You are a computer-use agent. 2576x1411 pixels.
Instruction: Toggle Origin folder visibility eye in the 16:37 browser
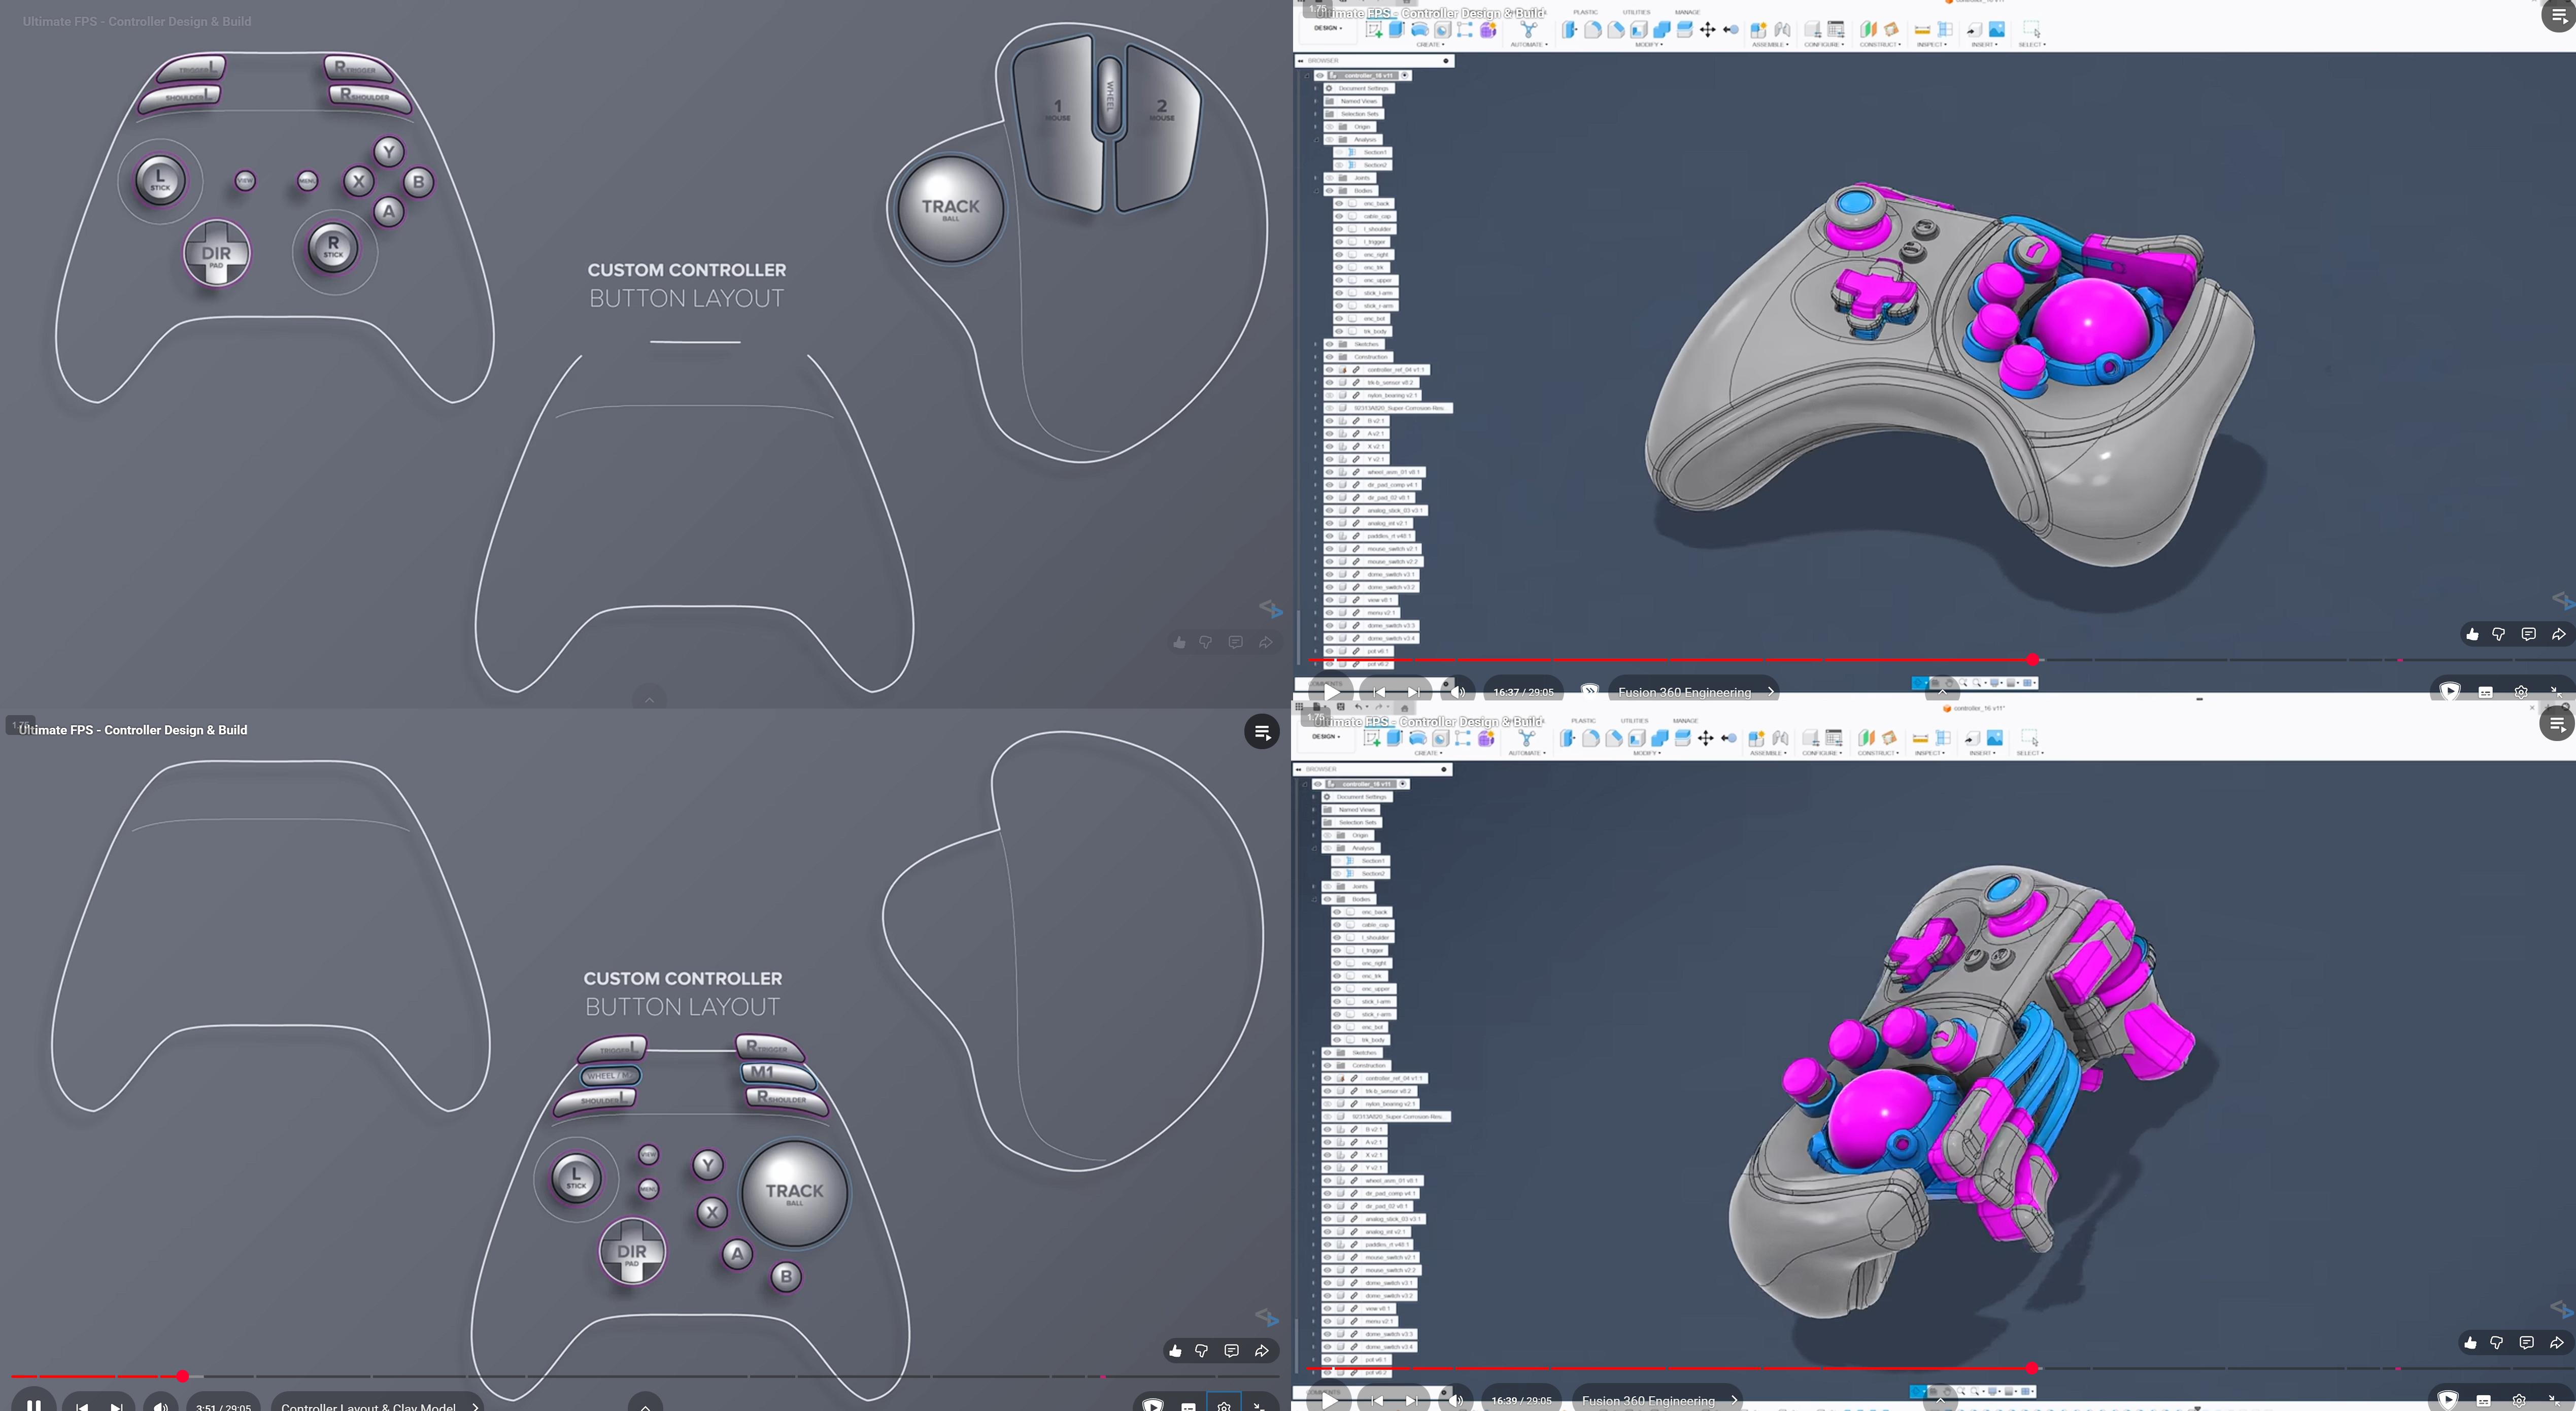click(1330, 127)
